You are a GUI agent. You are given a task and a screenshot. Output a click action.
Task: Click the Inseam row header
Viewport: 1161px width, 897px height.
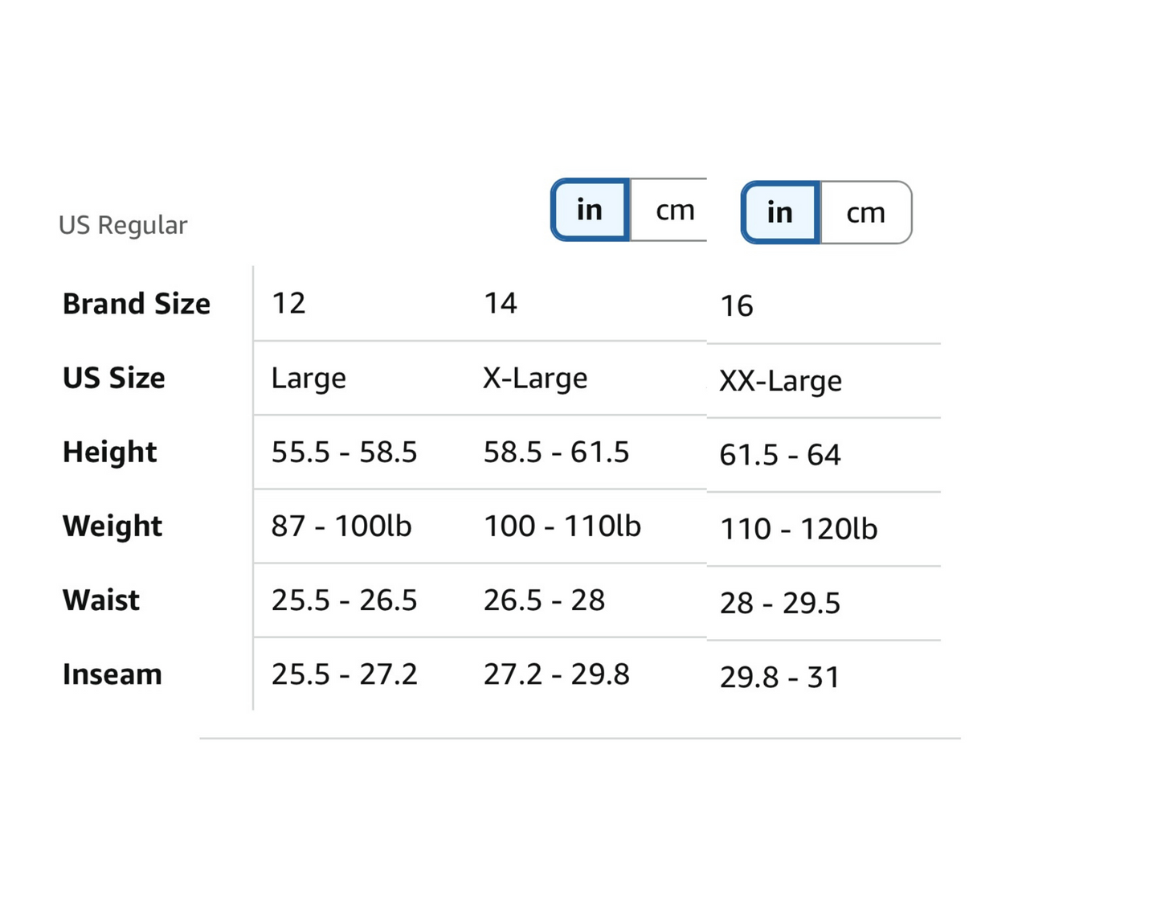point(112,674)
